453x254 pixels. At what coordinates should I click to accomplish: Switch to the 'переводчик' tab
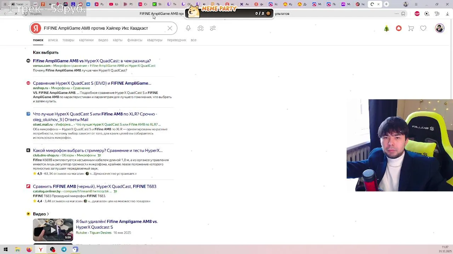point(177,40)
